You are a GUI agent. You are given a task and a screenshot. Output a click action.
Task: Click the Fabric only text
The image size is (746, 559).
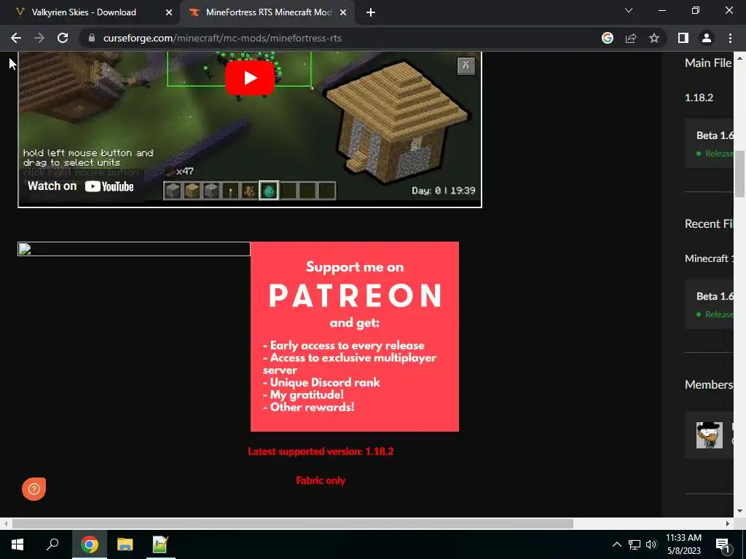coord(321,480)
